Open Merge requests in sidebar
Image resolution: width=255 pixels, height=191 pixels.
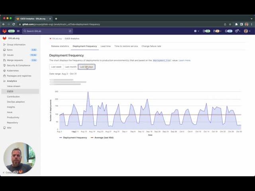[15, 60]
